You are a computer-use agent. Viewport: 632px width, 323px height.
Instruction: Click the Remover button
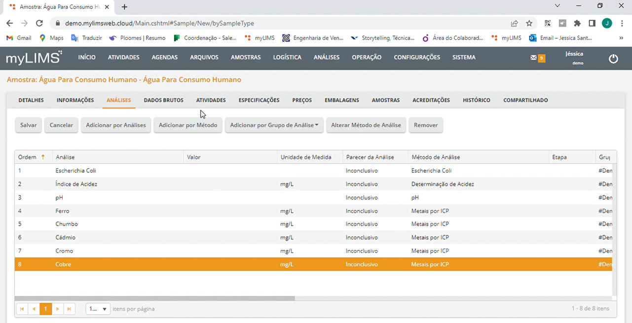426,125
